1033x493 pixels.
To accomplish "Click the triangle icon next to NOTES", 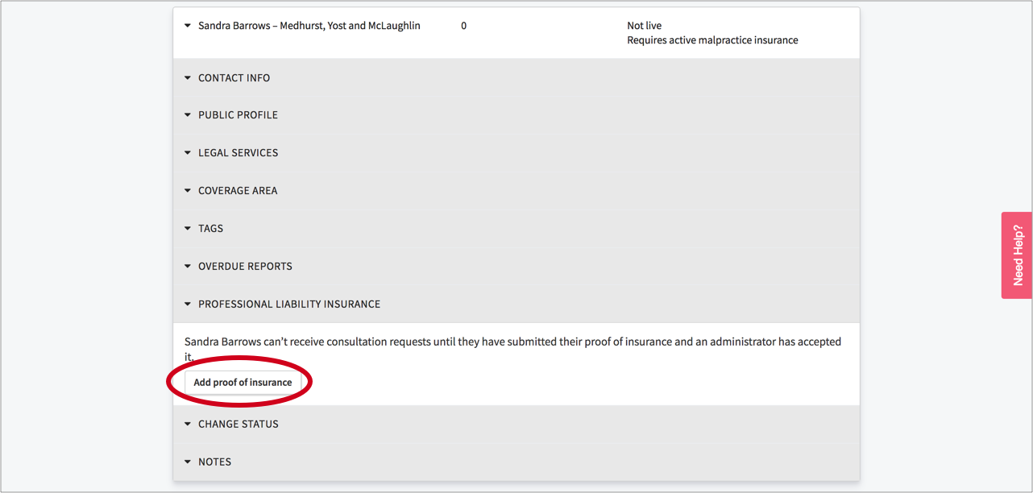I will [188, 462].
